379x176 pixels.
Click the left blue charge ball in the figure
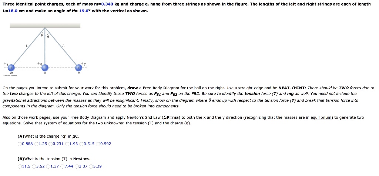[x=11, y=68]
